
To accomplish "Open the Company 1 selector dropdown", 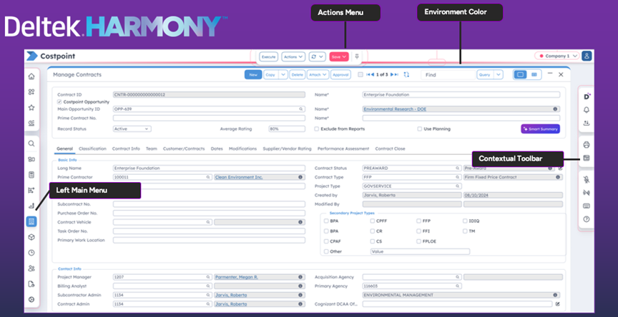I will 556,56.
